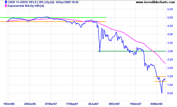Viewport: 177px width, 107px height.
Task: Select the Exponential MA:Dy:100:[d] legend label
Action: point(26,6)
